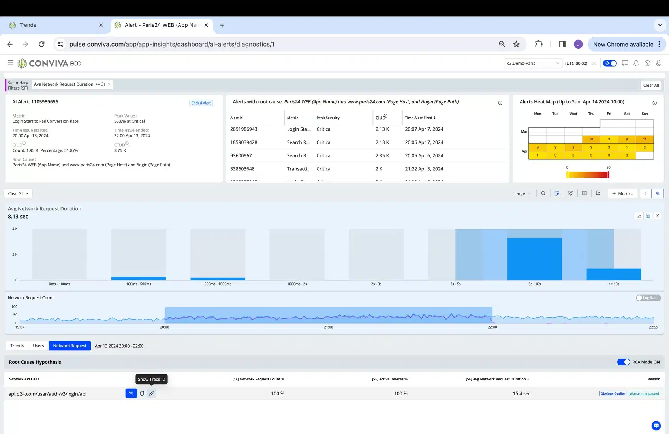Click the heat map cell showing 11

645,139
